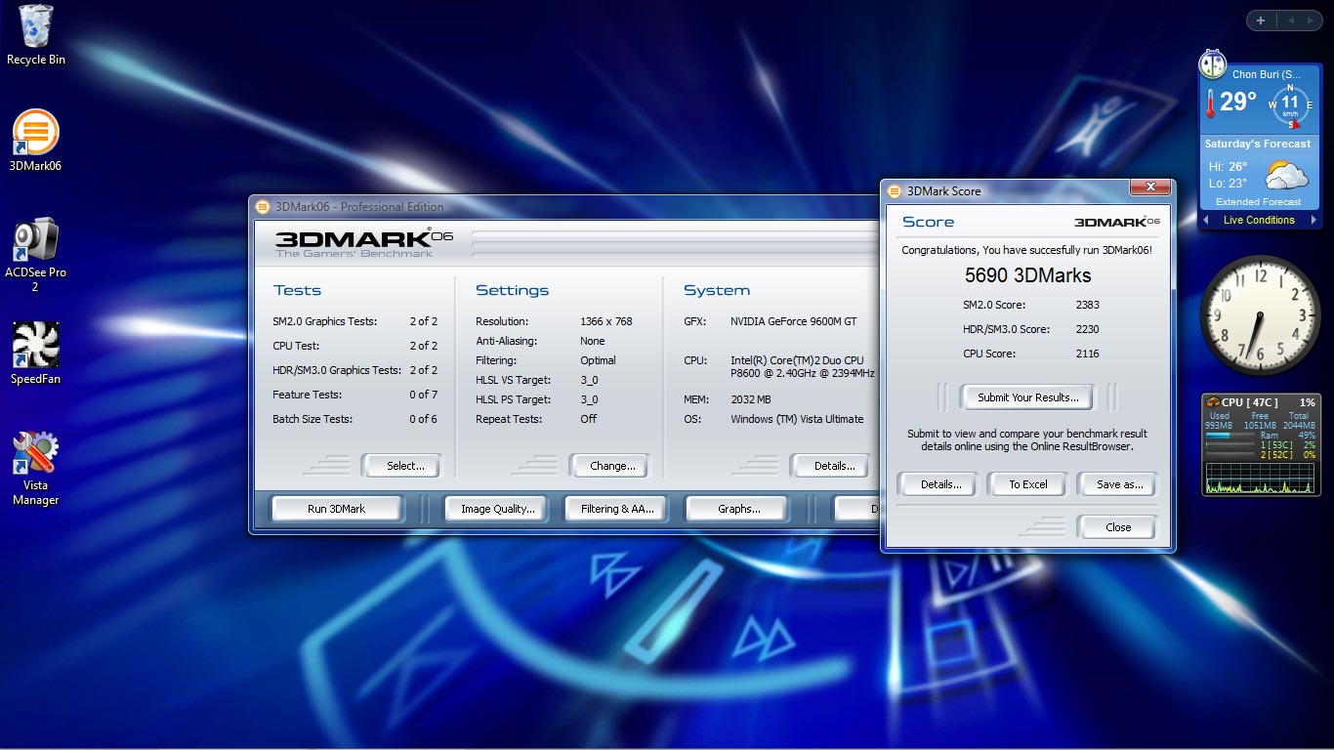Click the weather gadget cloud icon

click(1287, 177)
